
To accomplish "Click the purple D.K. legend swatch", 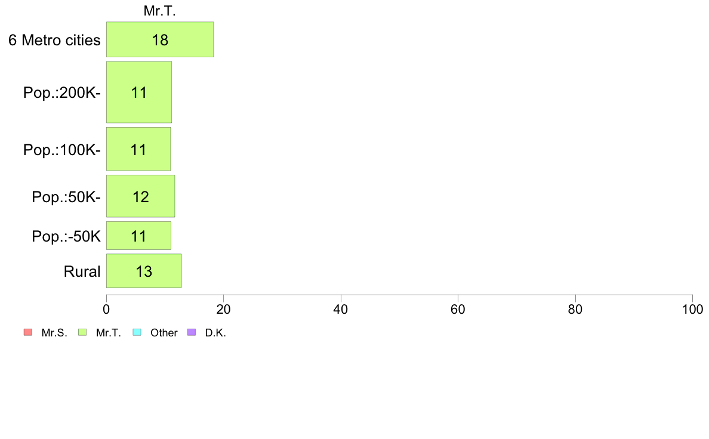I will point(191,332).
